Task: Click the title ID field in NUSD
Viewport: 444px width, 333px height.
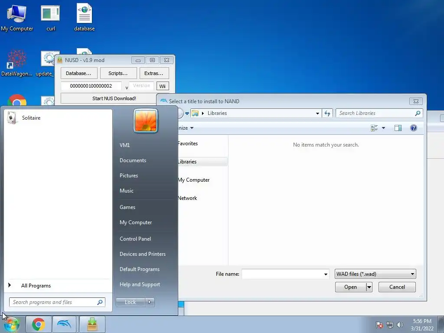Action: tap(91, 86)
